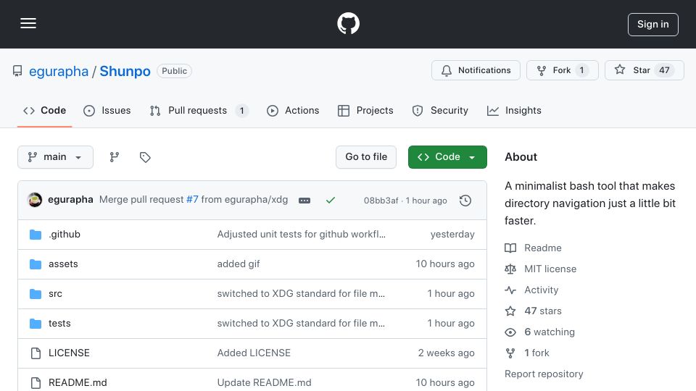Click the repository icon beside egurapha

point(17,71)
